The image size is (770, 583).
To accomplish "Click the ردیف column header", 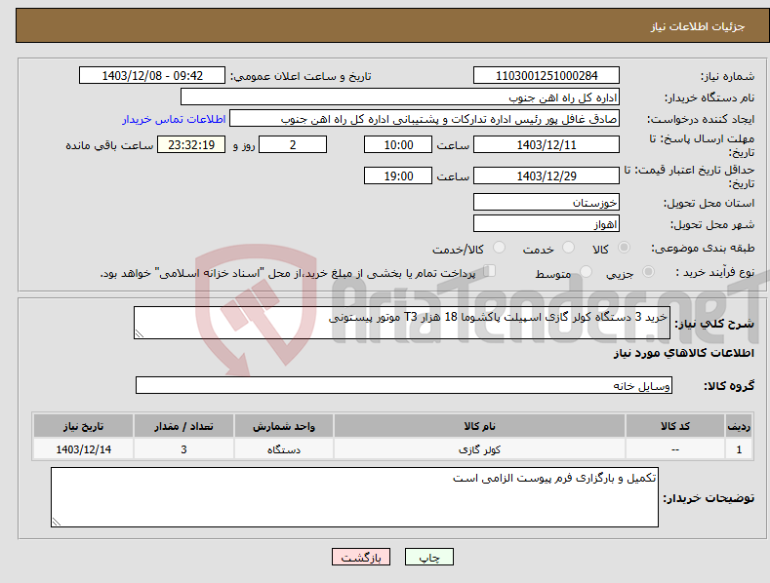I will [739, 426].
